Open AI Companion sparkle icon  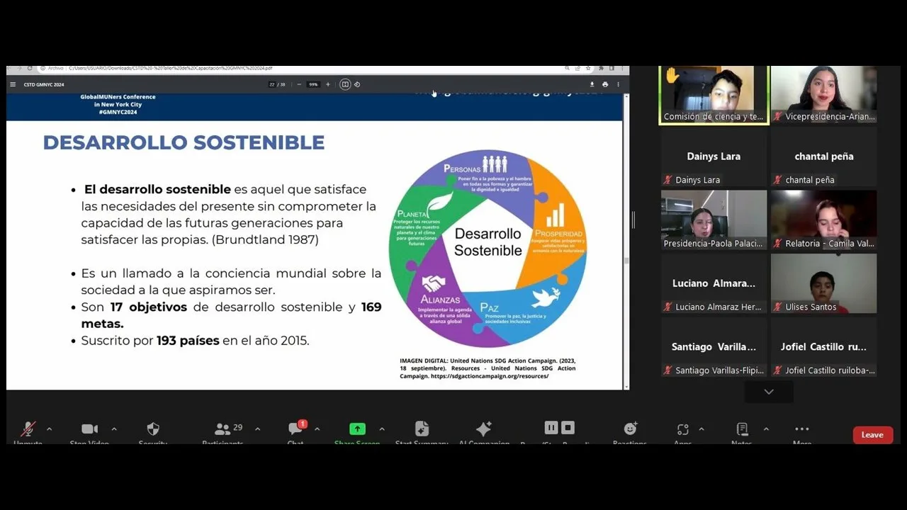pyautogui.click(x=483, y=430)
